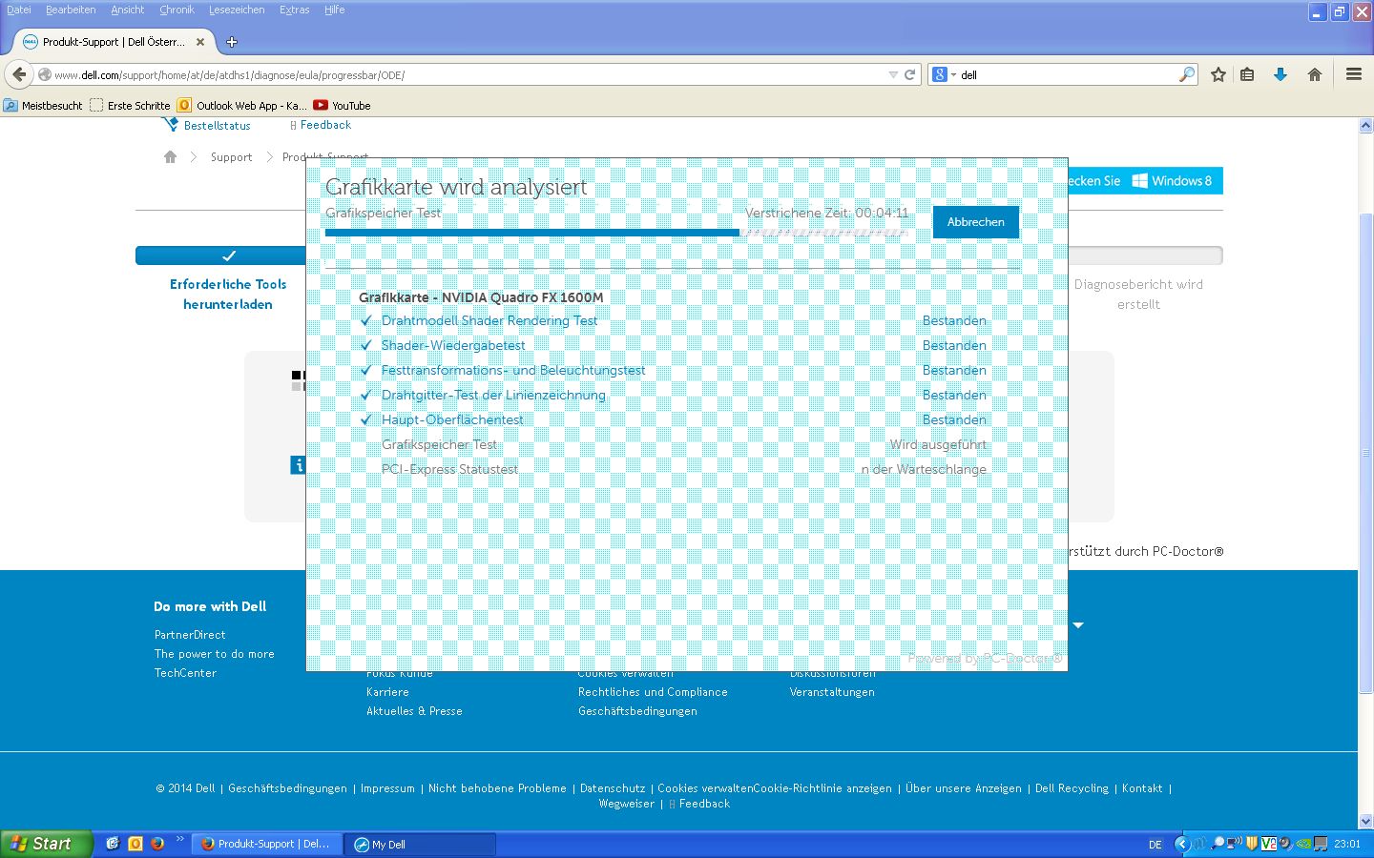Click the Dell Recycling footer link

tap(1072, 788)
